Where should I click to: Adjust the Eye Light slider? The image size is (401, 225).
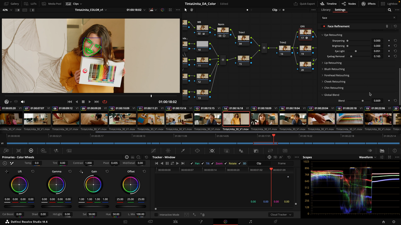point(356,51)
